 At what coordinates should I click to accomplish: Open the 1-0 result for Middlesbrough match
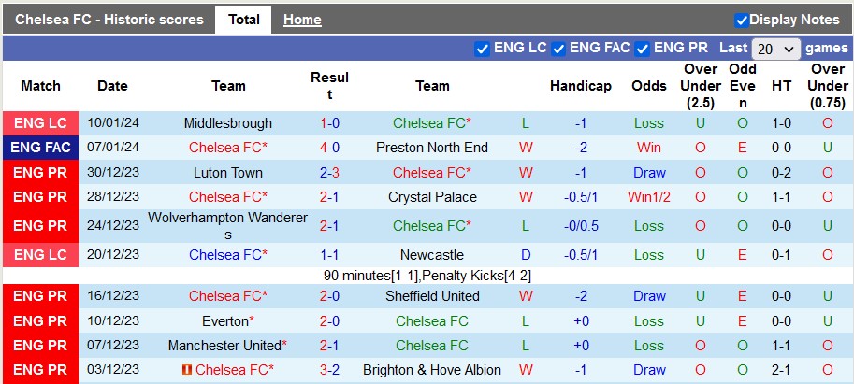(x=329, y=123)
